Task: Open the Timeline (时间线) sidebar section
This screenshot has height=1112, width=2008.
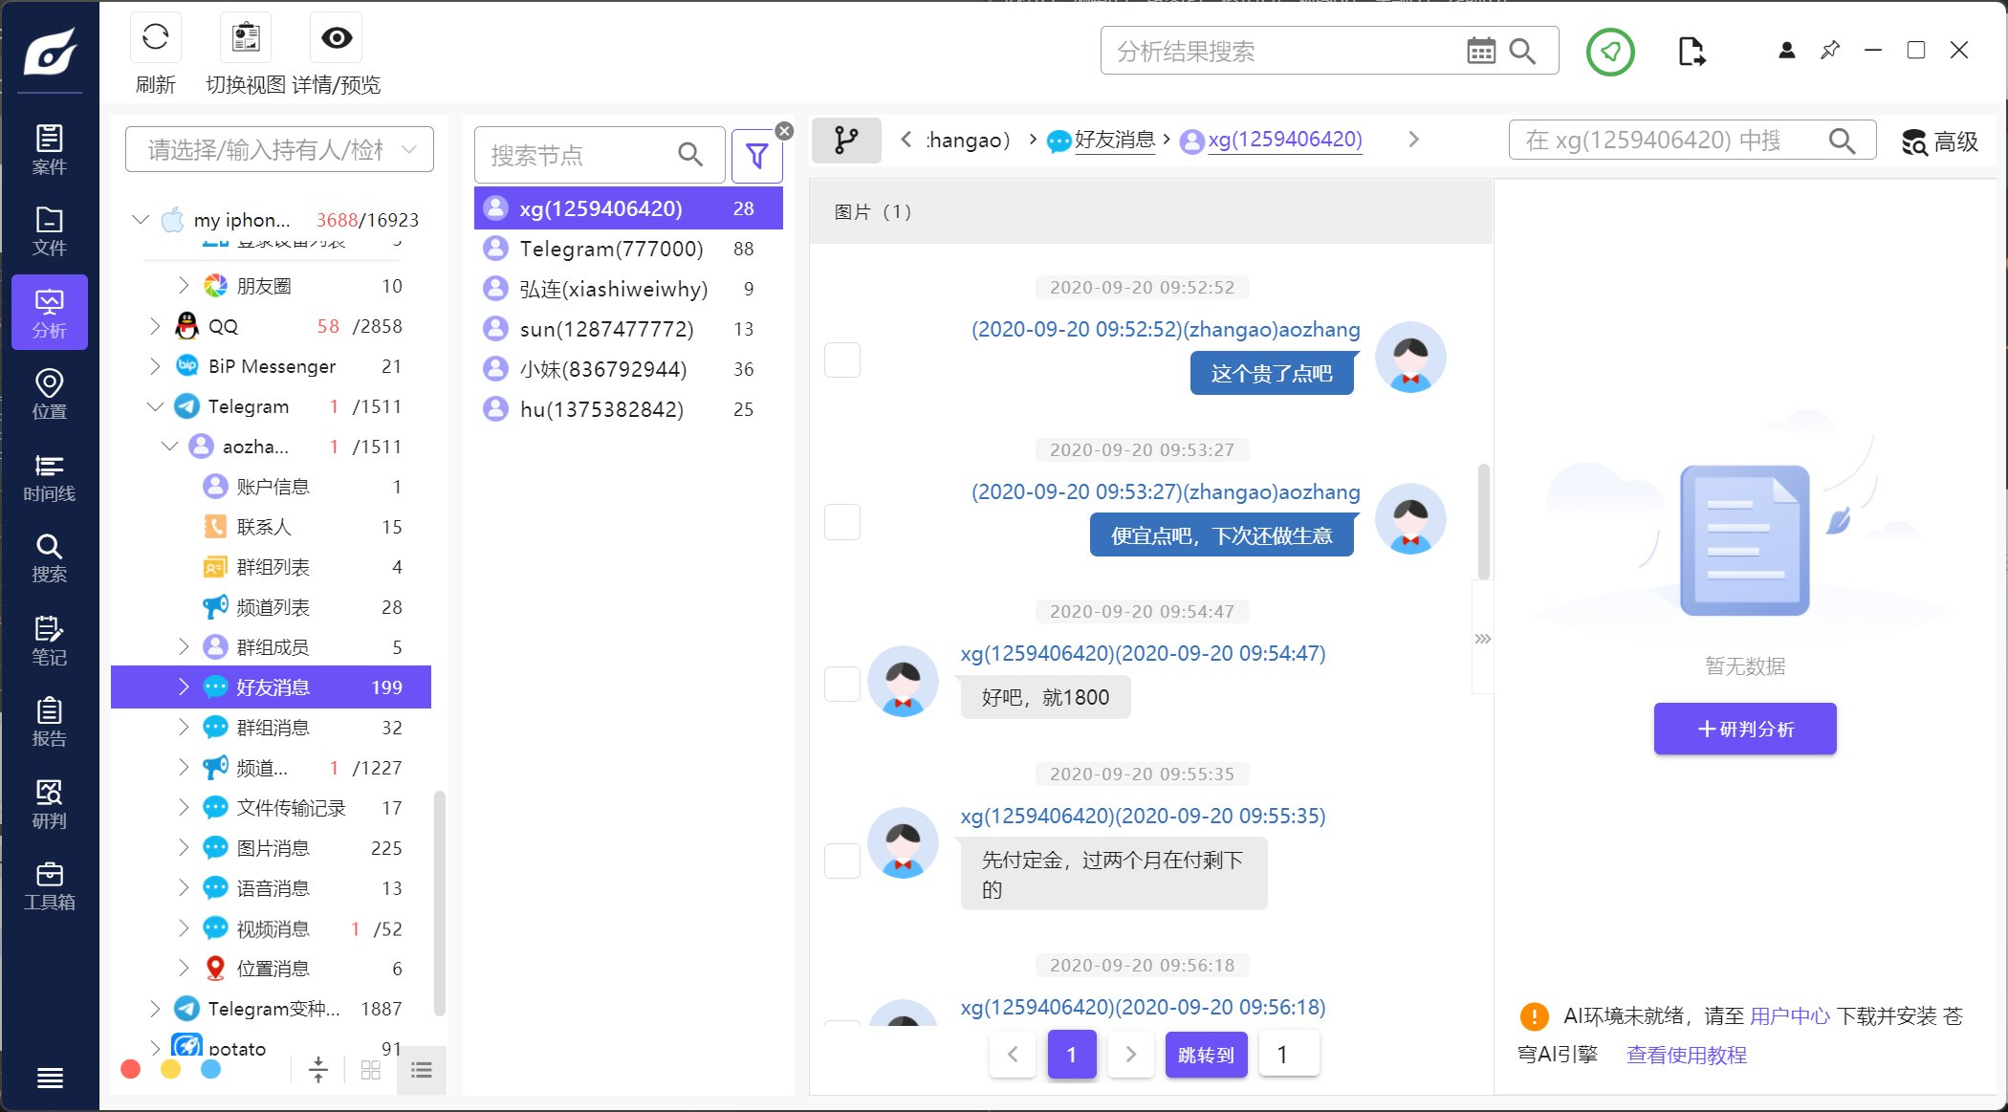Action: [x=49, y=477]
